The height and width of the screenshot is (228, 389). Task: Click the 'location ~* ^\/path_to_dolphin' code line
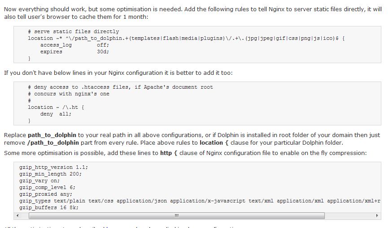tap(186, 39)
